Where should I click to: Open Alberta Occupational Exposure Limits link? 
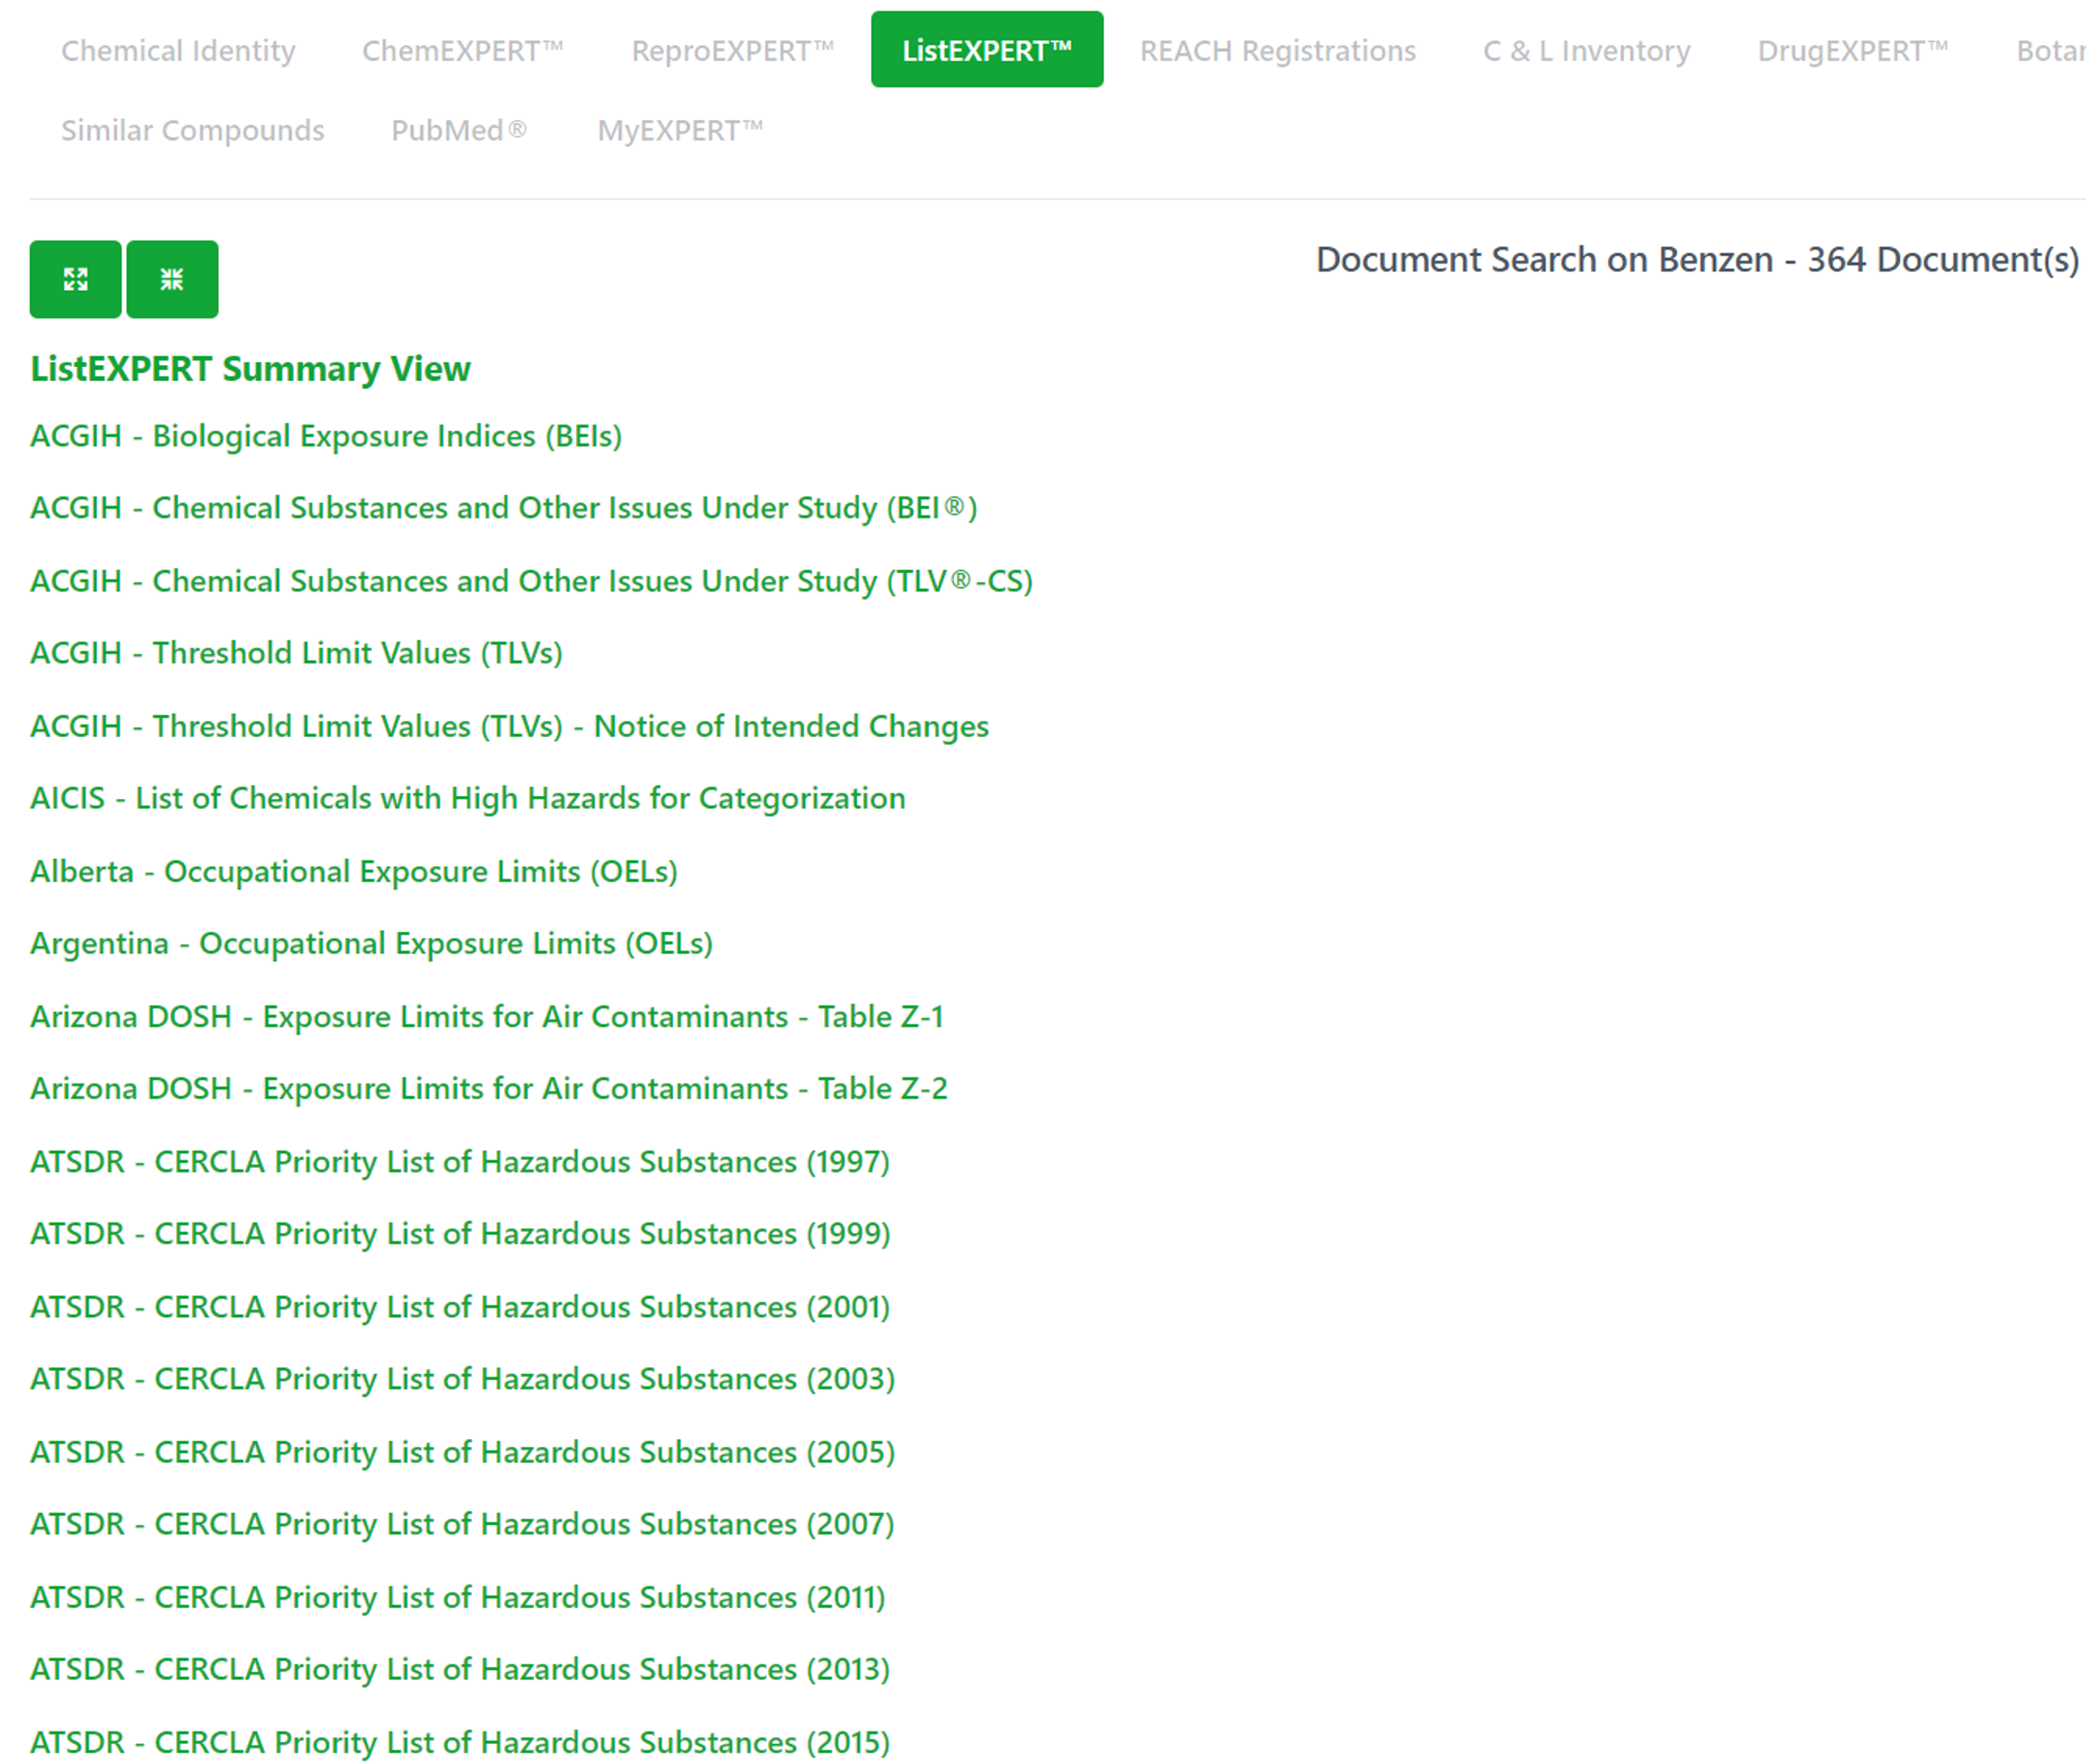pyautogui.click(x=354, y=871)
